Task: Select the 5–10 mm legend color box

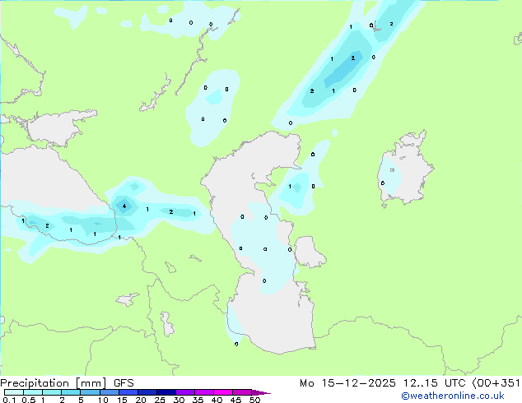Action: tap(90, 392)
